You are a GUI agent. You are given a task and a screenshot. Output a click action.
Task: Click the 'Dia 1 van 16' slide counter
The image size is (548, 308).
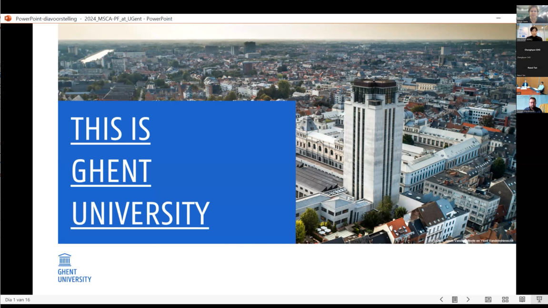(x=18, y=300)
